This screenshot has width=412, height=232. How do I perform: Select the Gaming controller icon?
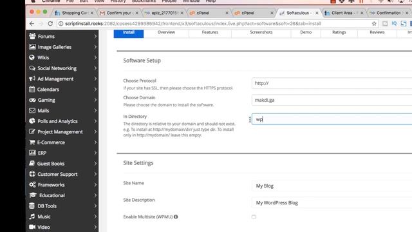32,100
